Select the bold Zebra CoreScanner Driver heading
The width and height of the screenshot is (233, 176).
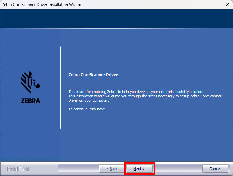coord(93,75)
